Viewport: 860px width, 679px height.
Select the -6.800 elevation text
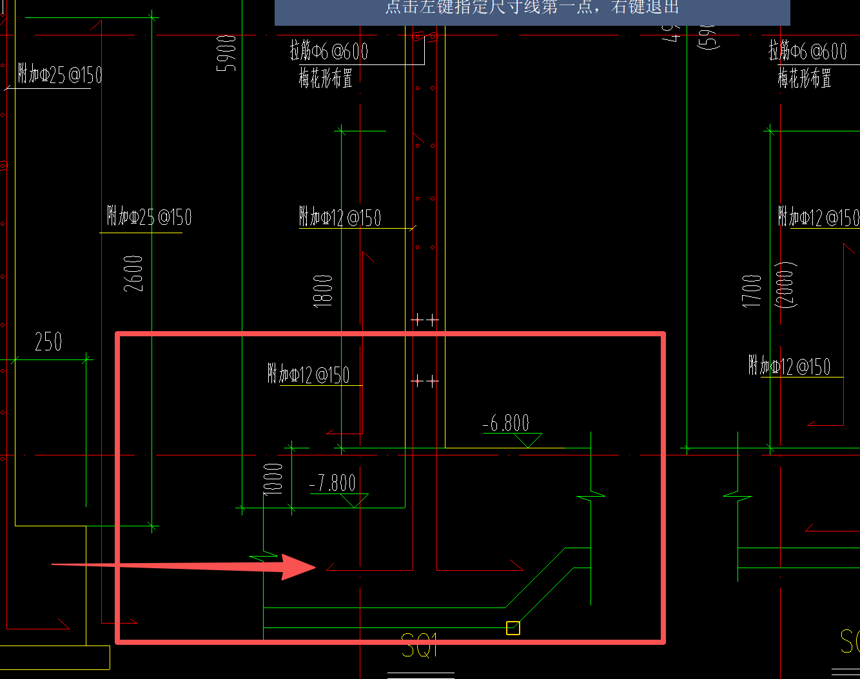tap(506, 423)
